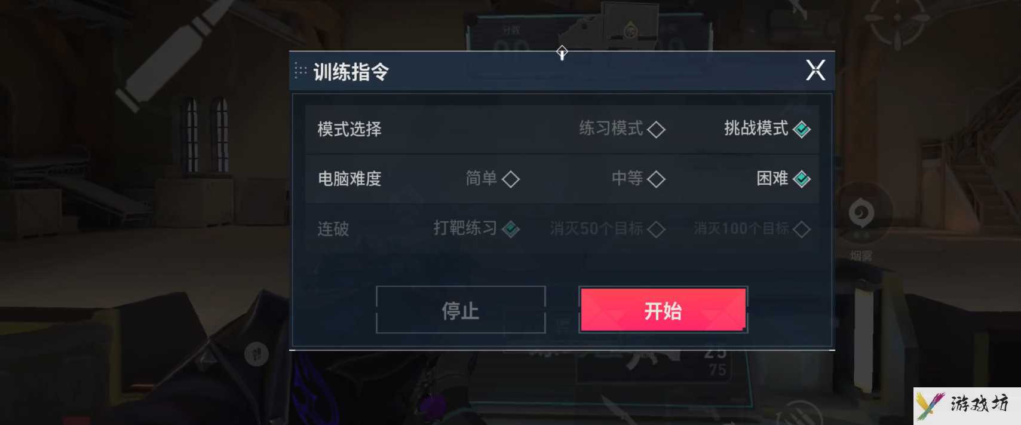Open the 游戏坊 watermark logo
This screenshot has height=425, width=1021.
(x=967, y=405)
